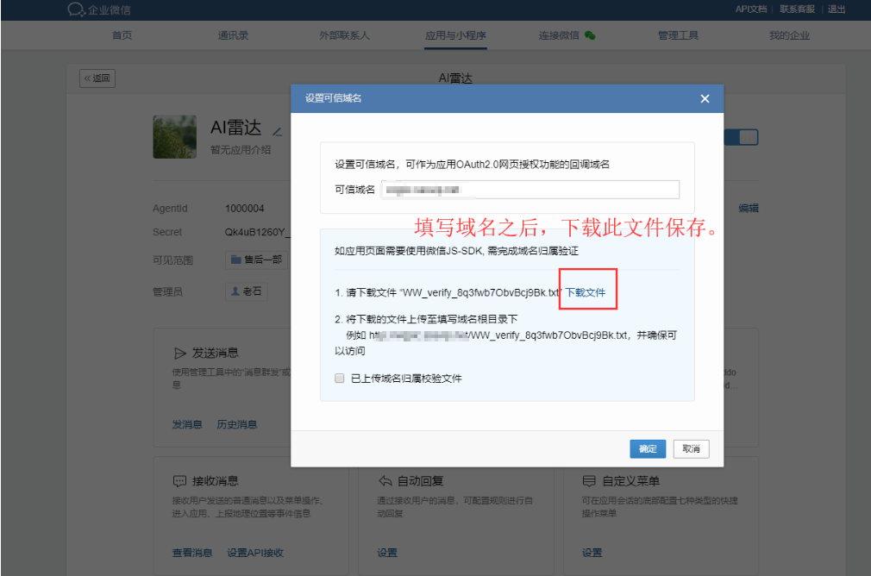Open the 发消息 link
Viewport: 871px width, 576px height.
coord(186,425)
